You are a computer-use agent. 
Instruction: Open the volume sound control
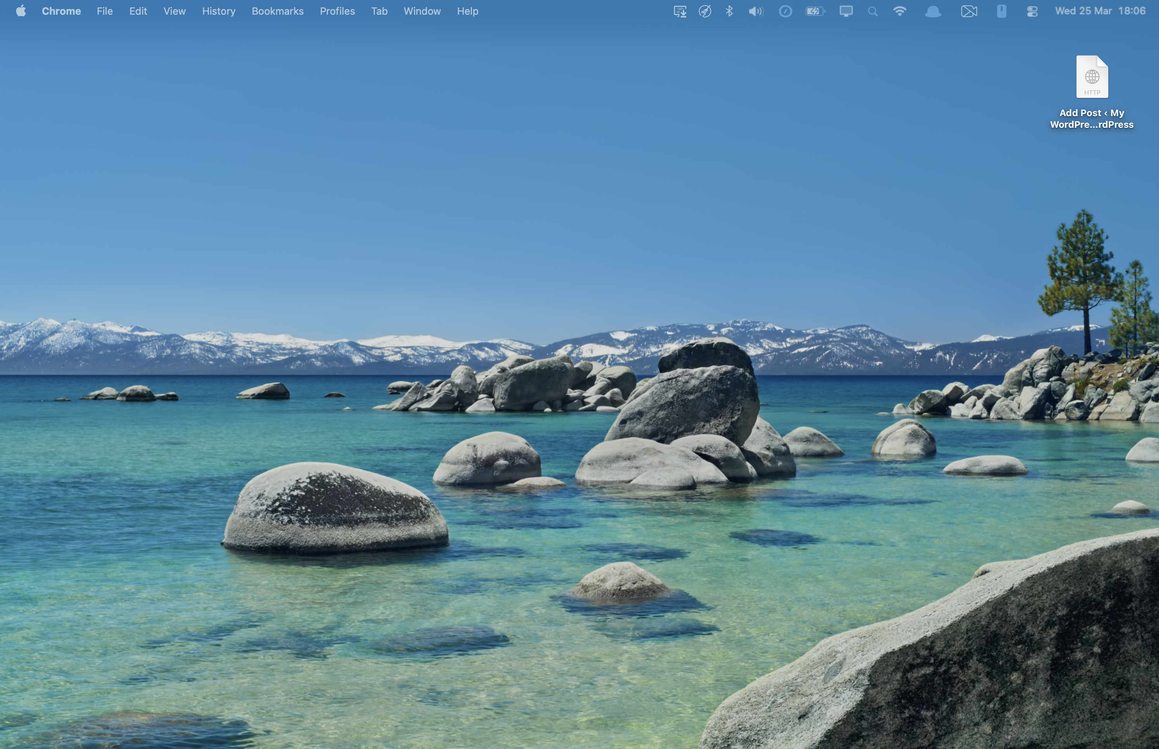[x=755, y=11]
